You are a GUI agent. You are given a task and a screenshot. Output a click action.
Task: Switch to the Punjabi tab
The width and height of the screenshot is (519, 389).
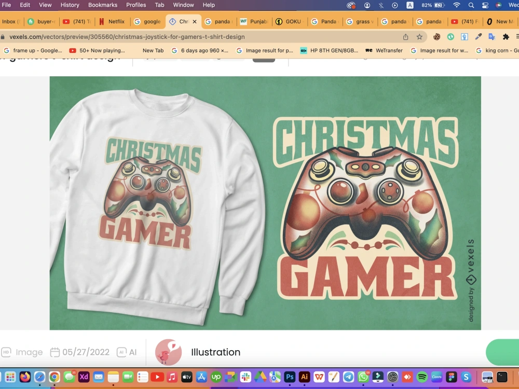[x=254, y=21]
